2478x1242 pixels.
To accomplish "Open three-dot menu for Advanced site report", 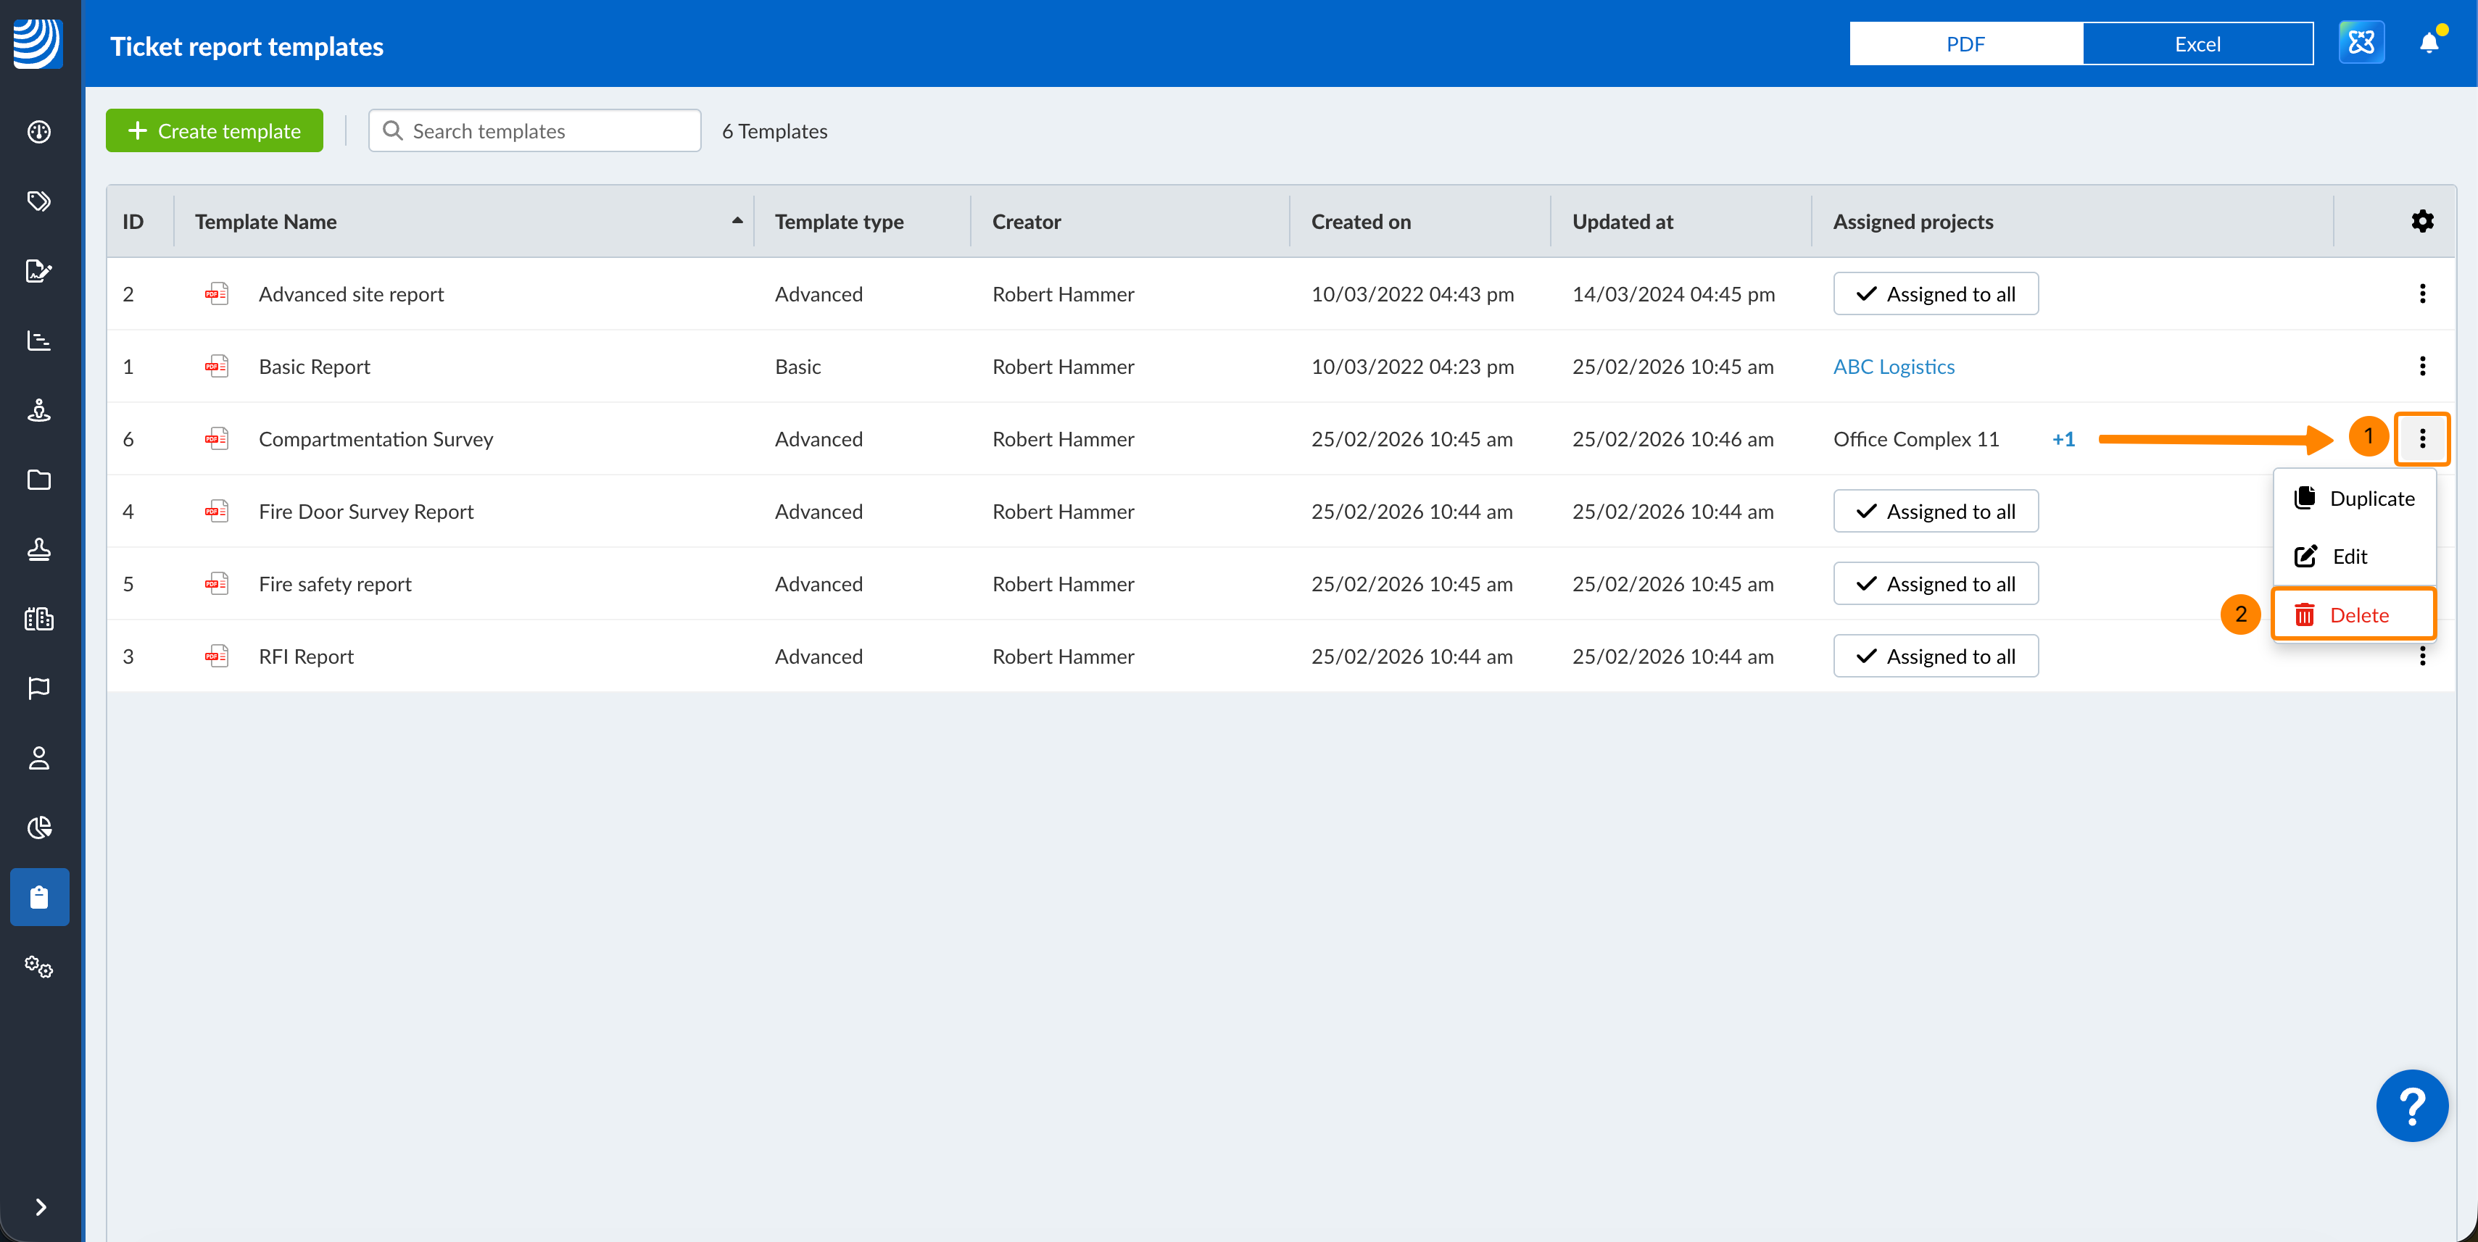I will click(2422, 294).
